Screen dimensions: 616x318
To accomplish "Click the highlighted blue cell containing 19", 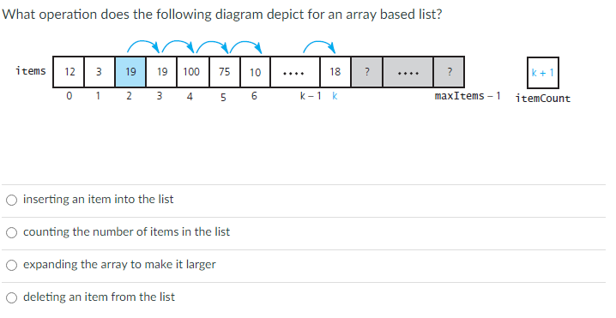I will [130, 72].
